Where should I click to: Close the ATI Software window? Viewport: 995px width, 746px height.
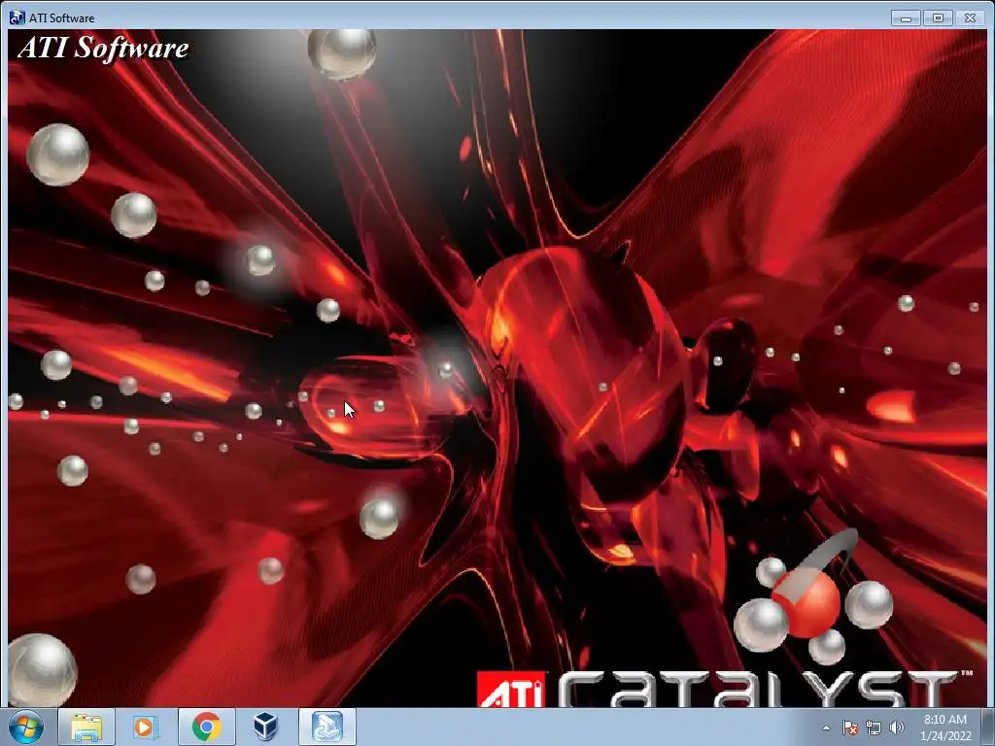click(971, 17)
